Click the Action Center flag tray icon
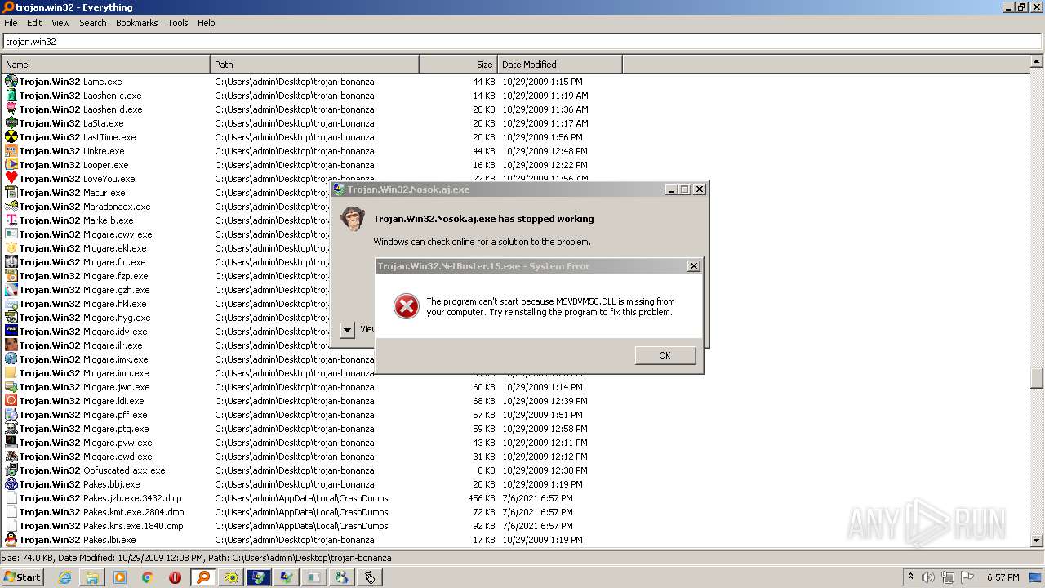 [x=967, y=577]
